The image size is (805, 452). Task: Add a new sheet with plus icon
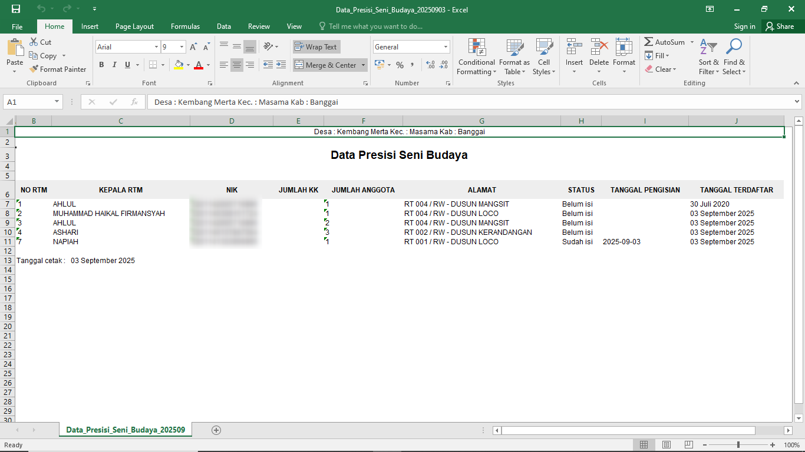tap(216, 430)
